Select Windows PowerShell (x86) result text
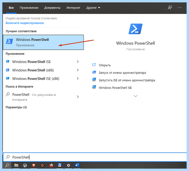 pos(33,70)
